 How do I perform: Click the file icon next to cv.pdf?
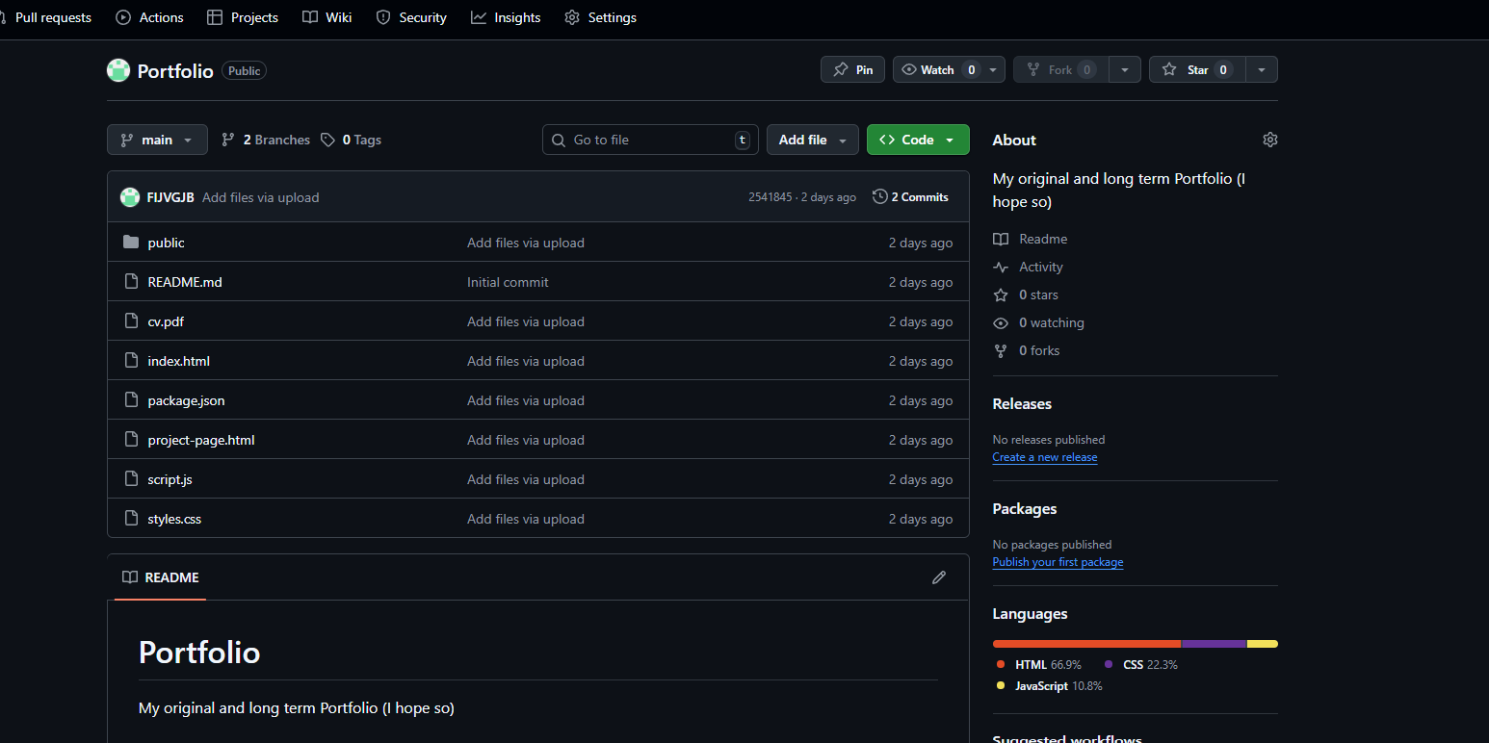point(131,320)
